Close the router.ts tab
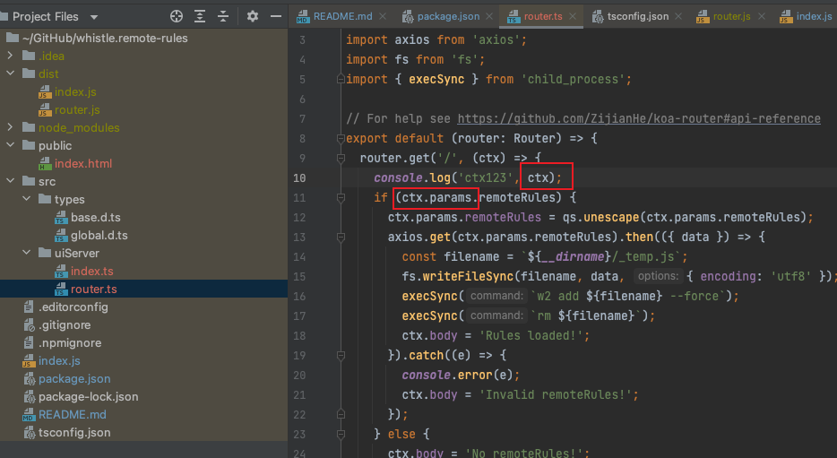The image size is (837, 458). [573, 16]
